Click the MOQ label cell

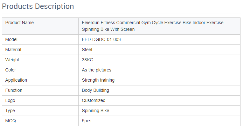[x=10, y=121]
